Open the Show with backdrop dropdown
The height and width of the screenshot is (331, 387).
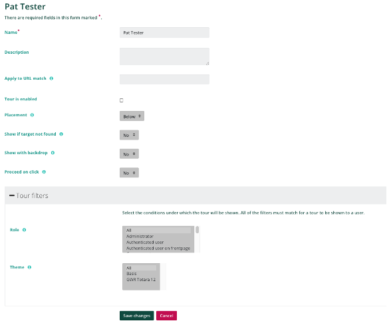129,154
